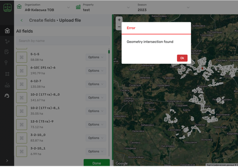Click field icon of 10-2 (177 га)-8_0
This screenshot has width=238, height=167.
coord(21,98)
